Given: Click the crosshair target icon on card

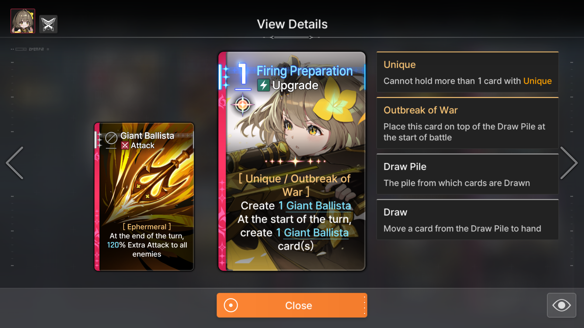Looking at the screenshot, I should [242, 105].
